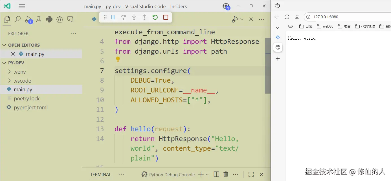Click line number 7 in the gutter

click(x=102, y=71)
